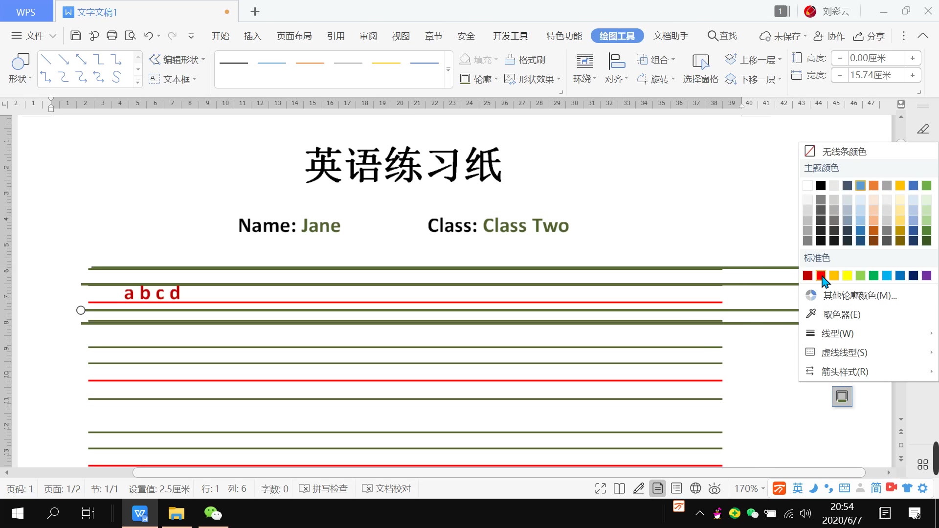Toggle ink annotation mode in status bar

tap(638, 488)
